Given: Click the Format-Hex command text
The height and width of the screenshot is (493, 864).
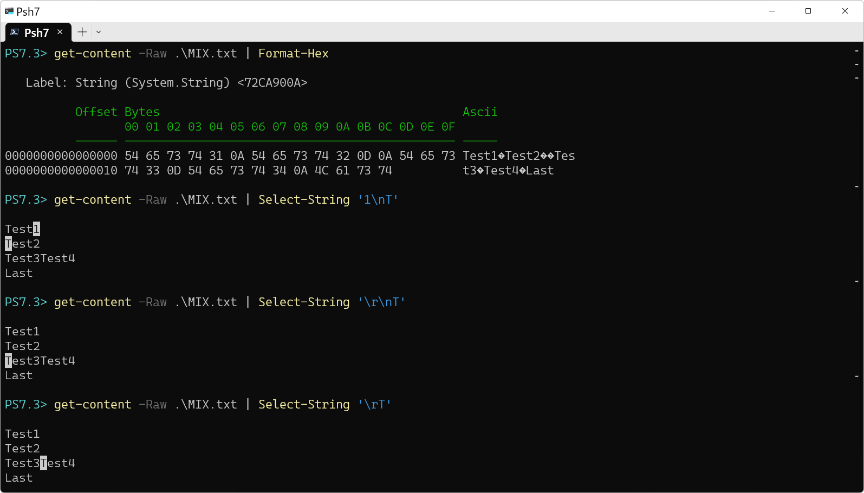Looking at the screenshot, I should click(x=293, y=53).
